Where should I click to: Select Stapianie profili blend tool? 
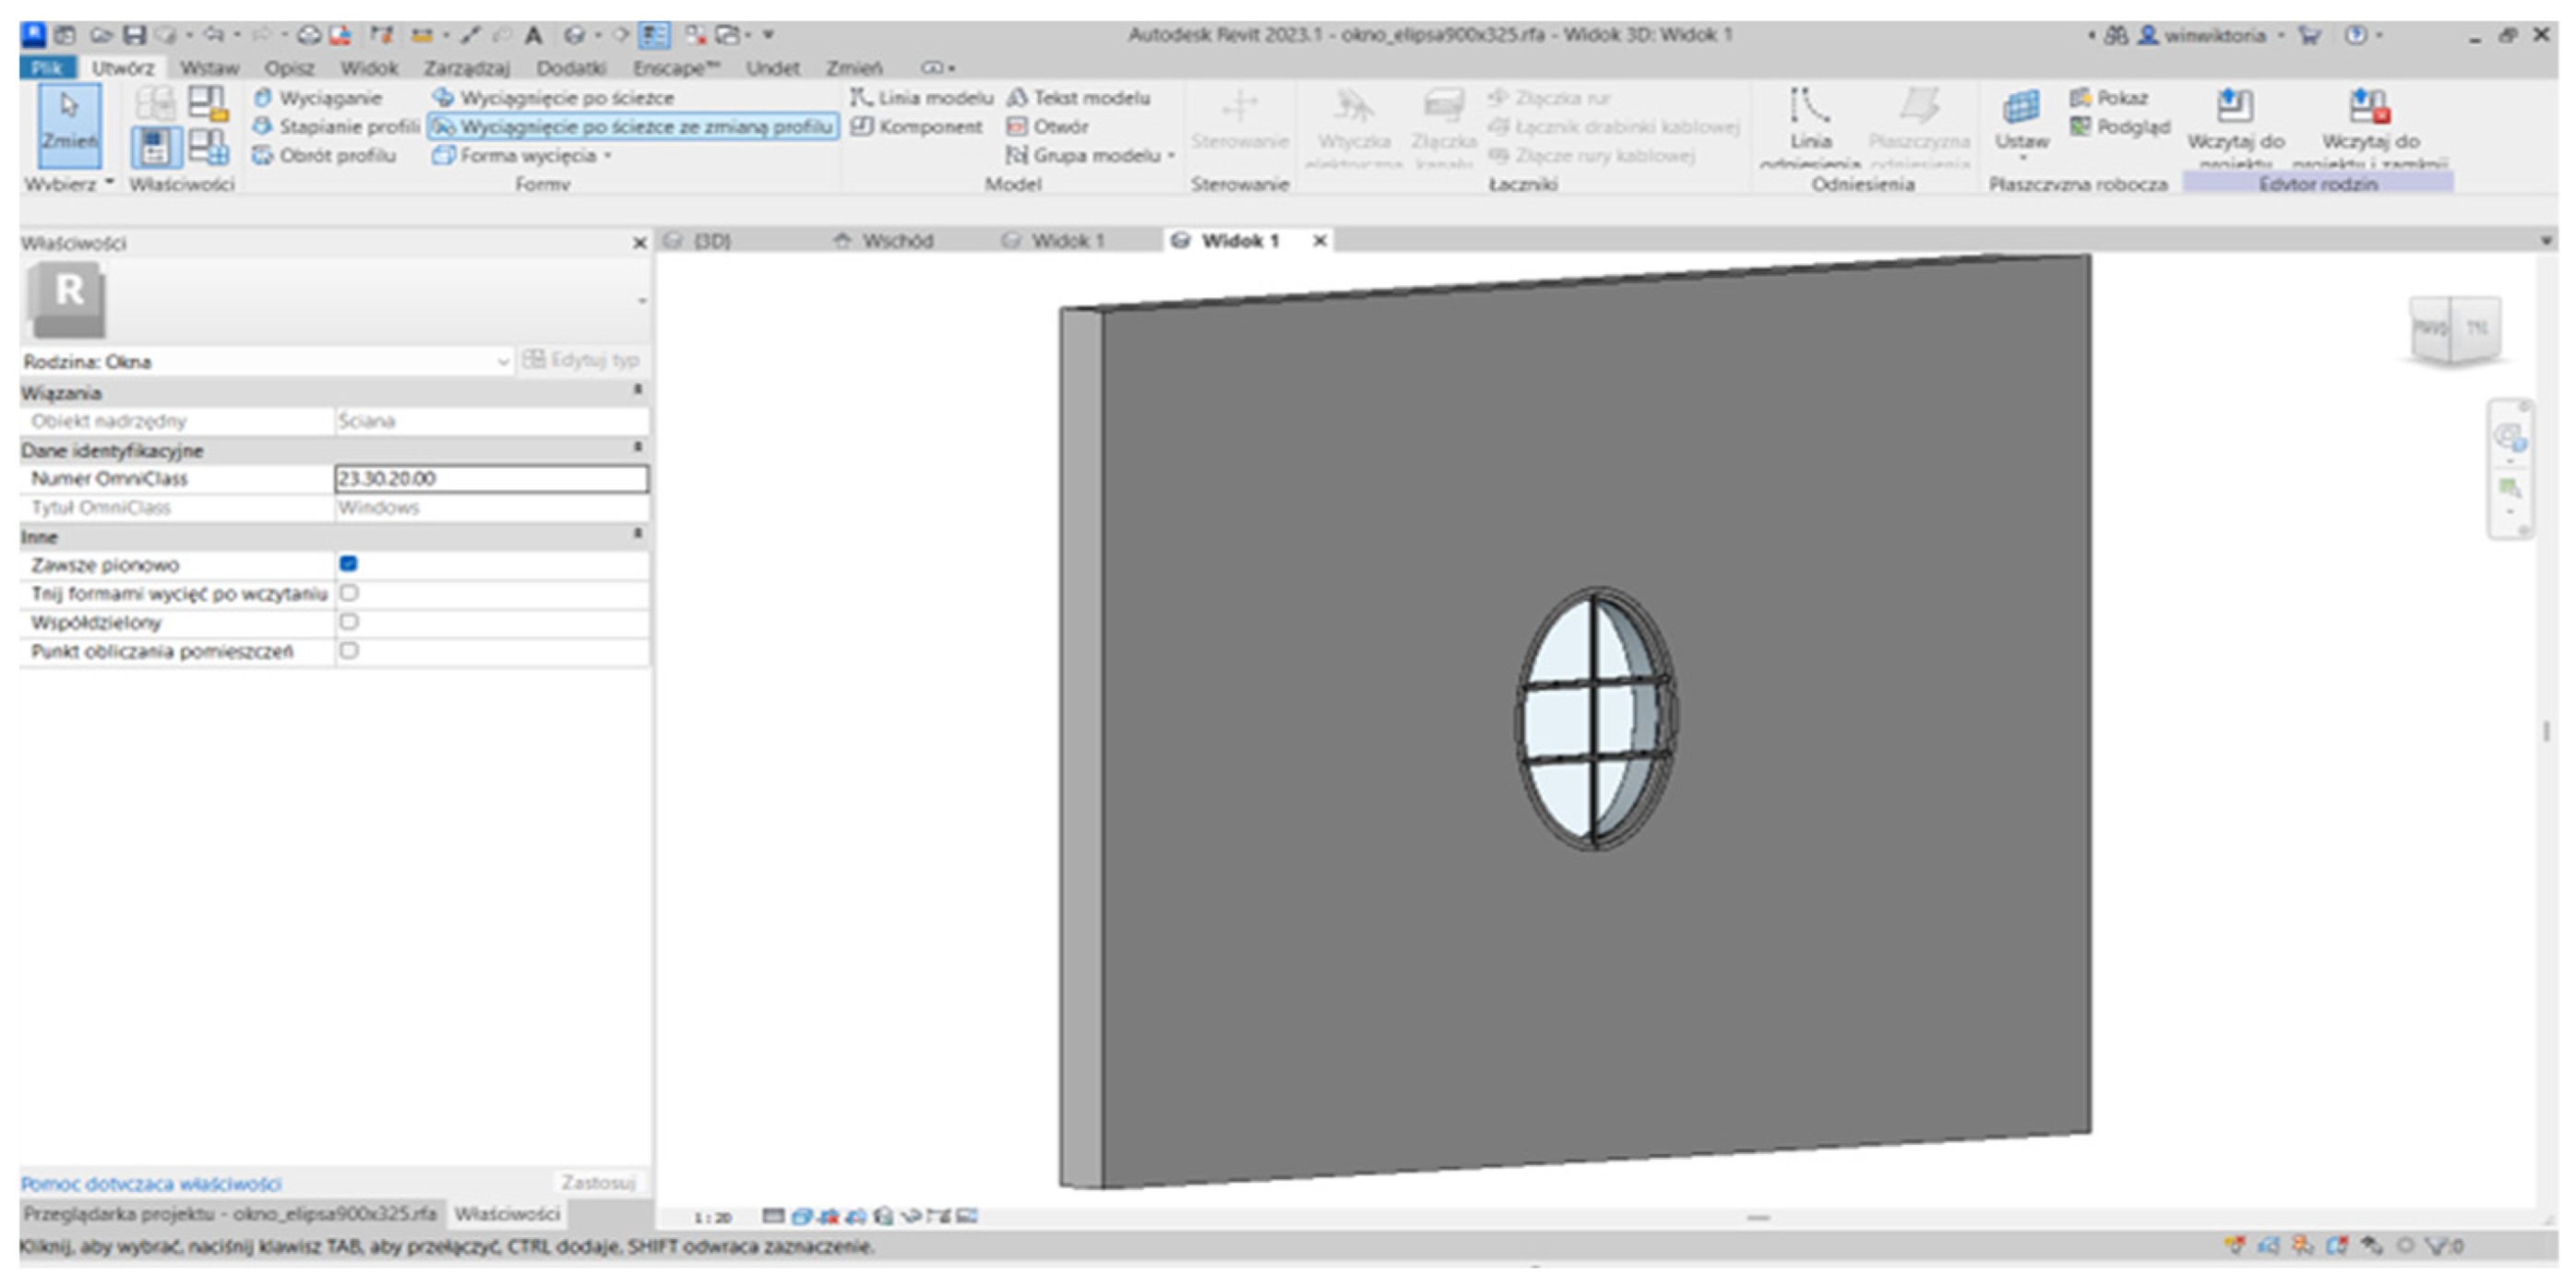[x=346, y=127]
